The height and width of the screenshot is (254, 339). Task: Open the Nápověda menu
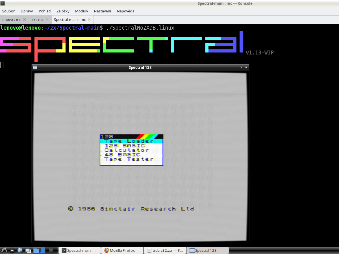tap(126, 11)
